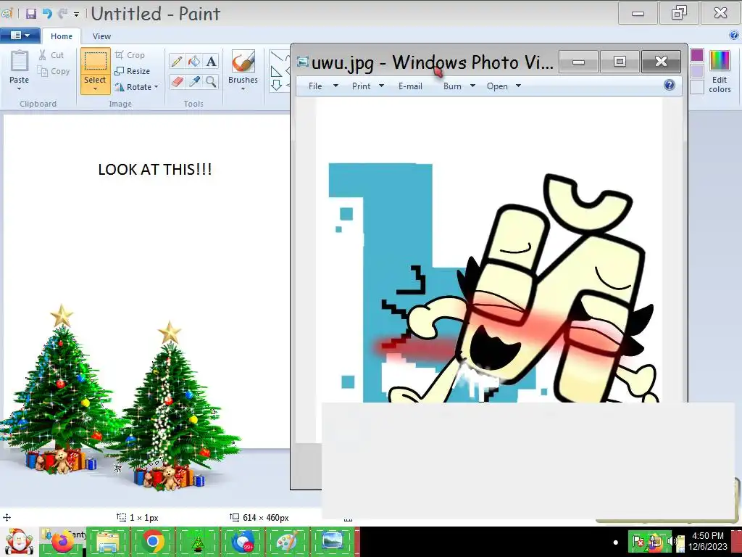This screenshot has height=557, width=742.
Task: Click the cursor position icon in status bar
Action: click(x=7, y=518)
